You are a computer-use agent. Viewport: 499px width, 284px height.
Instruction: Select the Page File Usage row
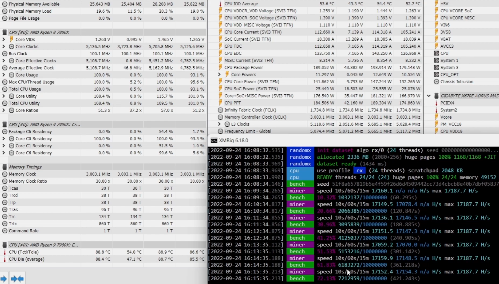tap(103, 18)
